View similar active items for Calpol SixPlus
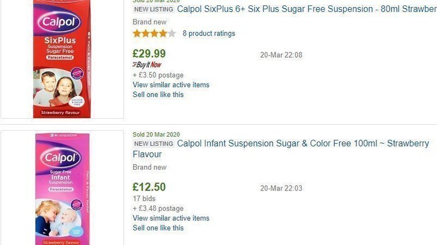This screenshot has width=437, height=245. click(x=171, y=85)
